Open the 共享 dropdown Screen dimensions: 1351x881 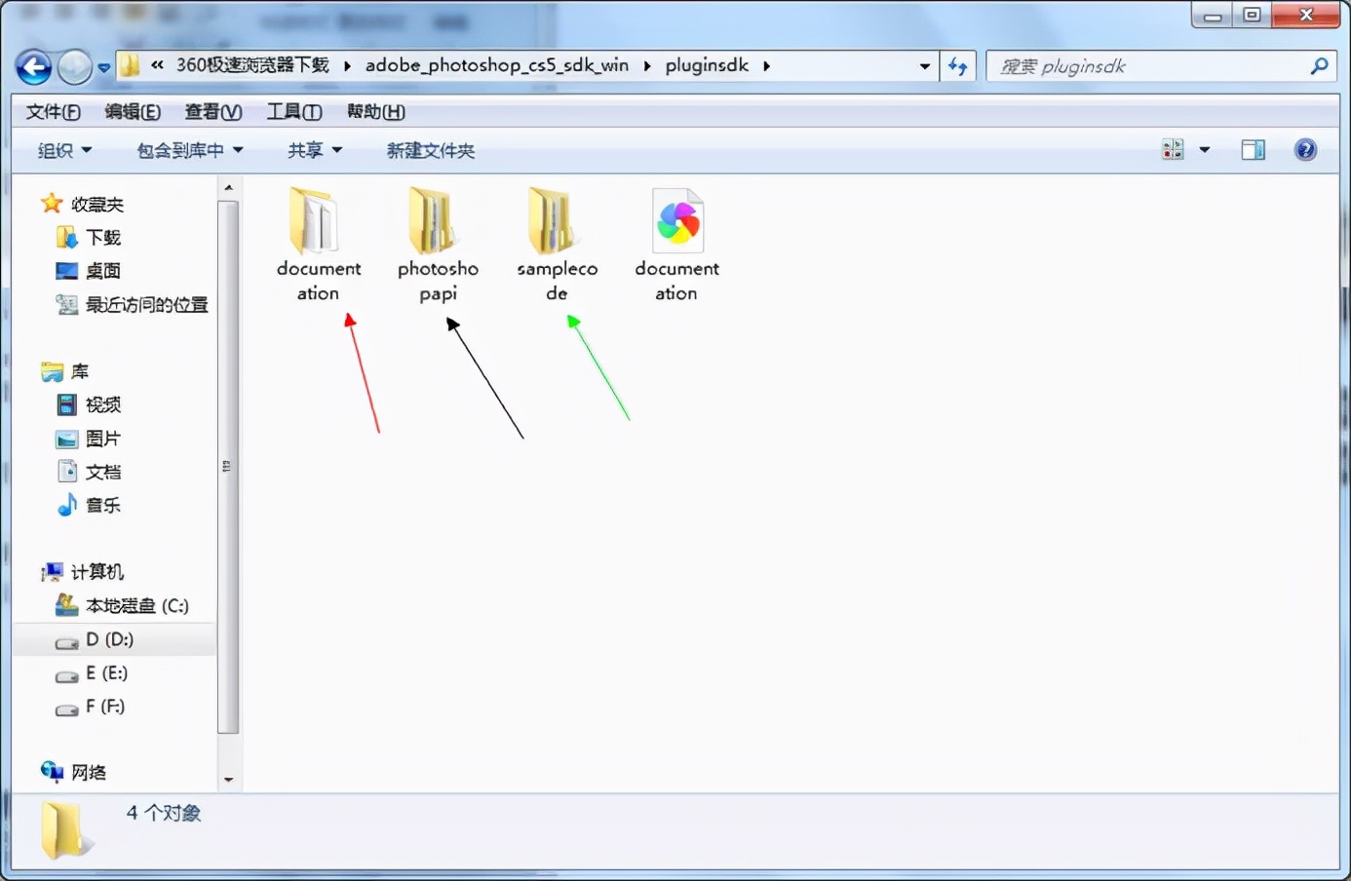315,150
